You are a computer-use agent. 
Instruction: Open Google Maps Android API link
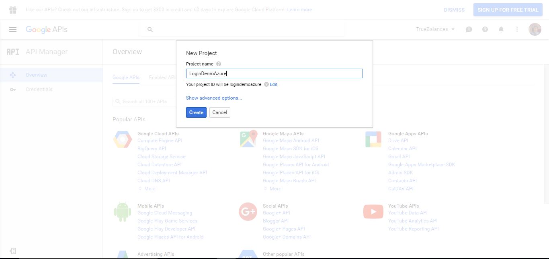pyautogui.click(x=291, y=141)
